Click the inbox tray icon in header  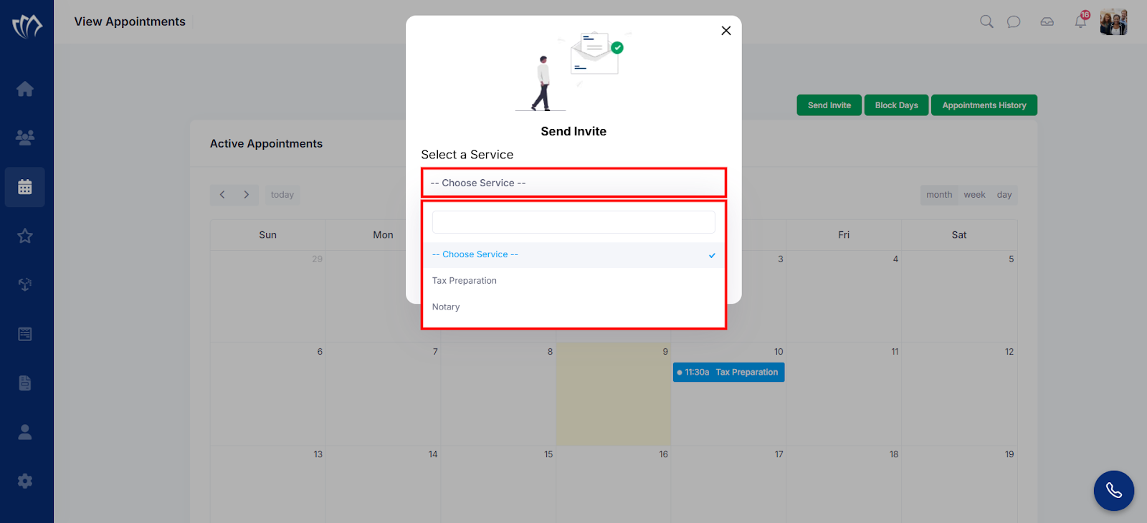1047,21
